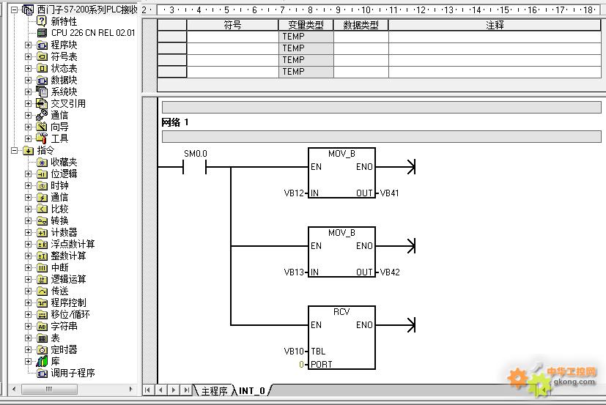Viewport: 606px width, 405px height.
Task: Click the 新特性 help icon
Action: coord(42,21)
